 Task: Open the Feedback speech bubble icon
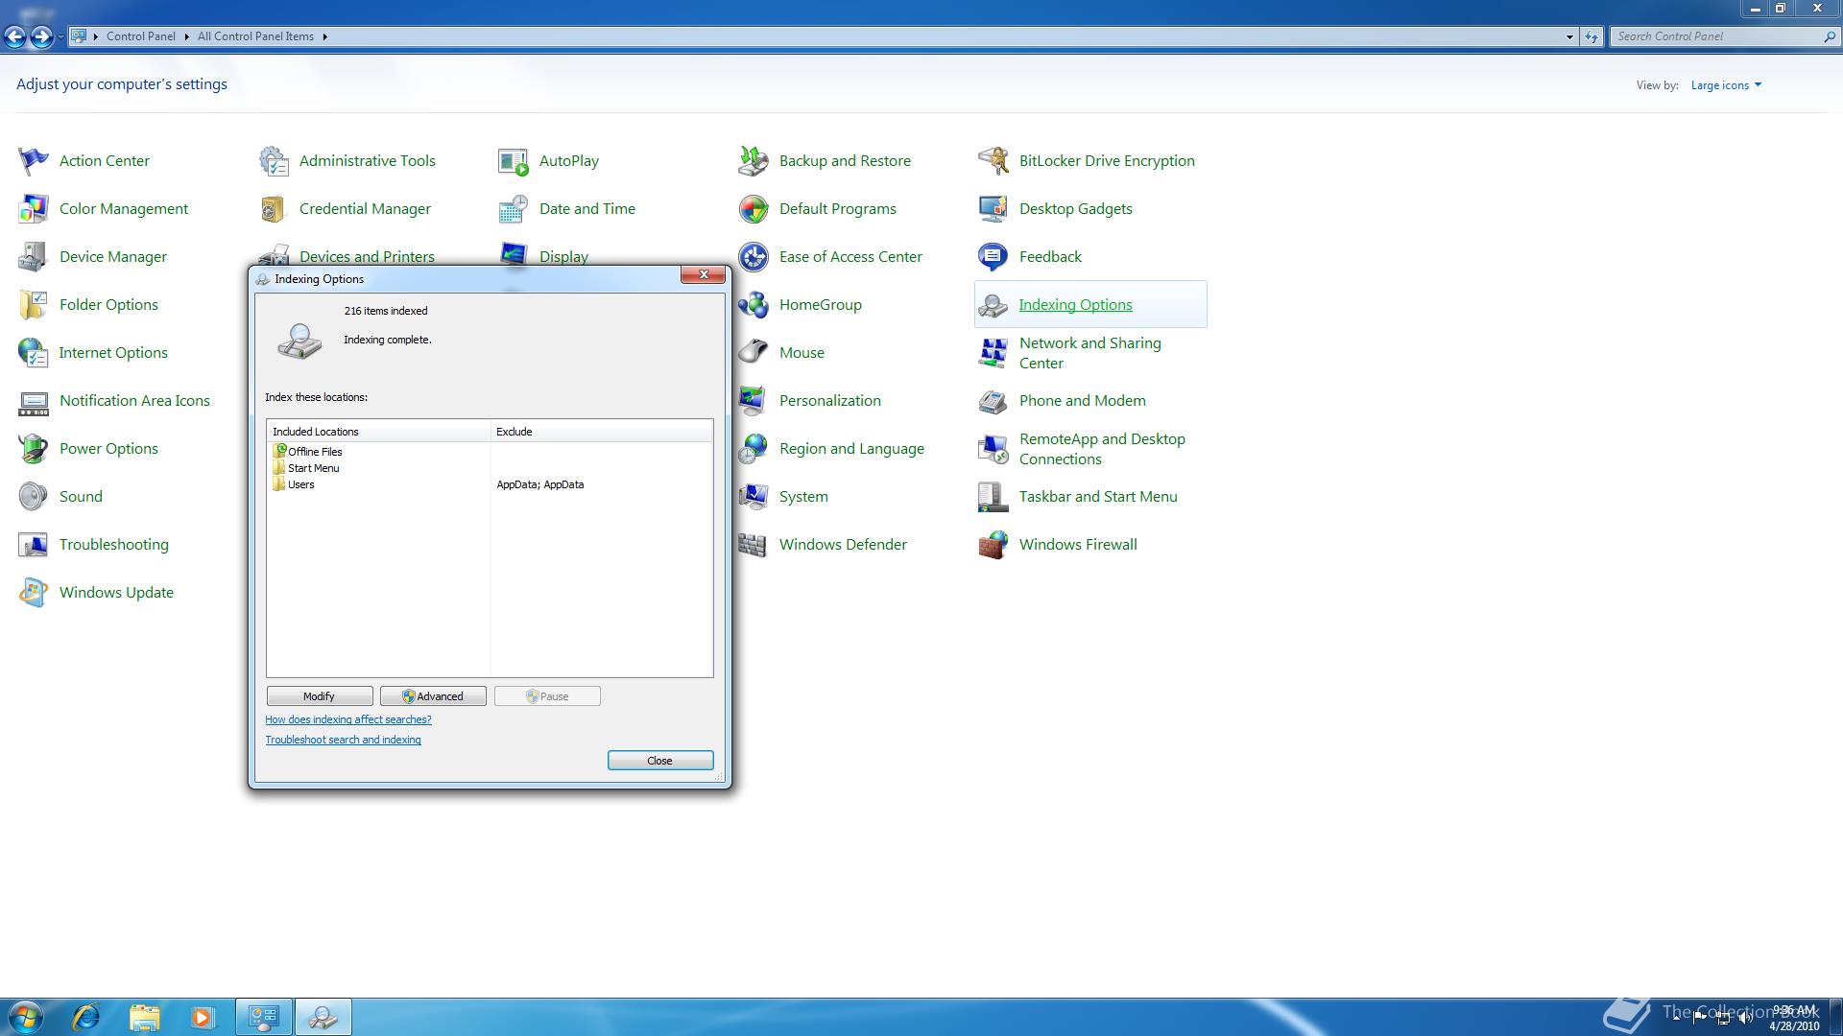point(993,257)
